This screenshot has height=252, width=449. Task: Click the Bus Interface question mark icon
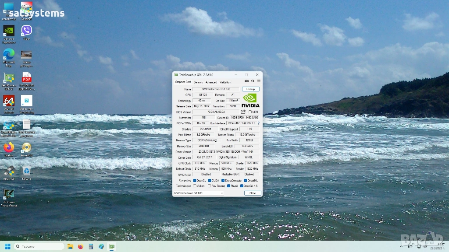(x=258, y=123)
